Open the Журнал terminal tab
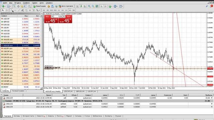 point(118,116)
